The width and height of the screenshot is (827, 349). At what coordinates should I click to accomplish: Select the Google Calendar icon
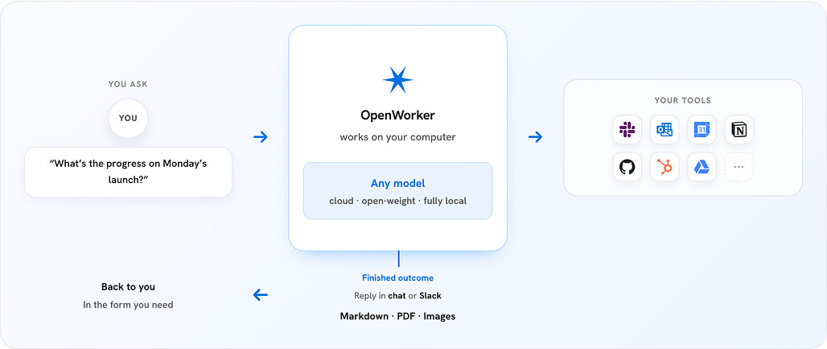(x=702, y=129)
